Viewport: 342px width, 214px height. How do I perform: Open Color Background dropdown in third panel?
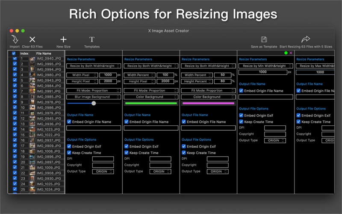(208, 97)
